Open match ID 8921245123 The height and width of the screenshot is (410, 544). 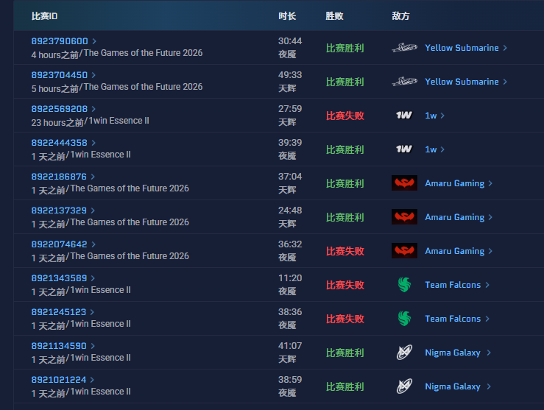(x=59, y=312)
